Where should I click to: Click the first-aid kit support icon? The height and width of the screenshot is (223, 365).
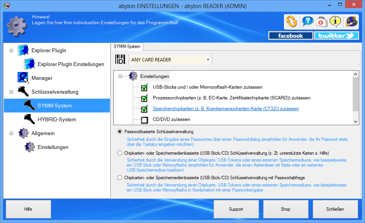click(322, 21)
